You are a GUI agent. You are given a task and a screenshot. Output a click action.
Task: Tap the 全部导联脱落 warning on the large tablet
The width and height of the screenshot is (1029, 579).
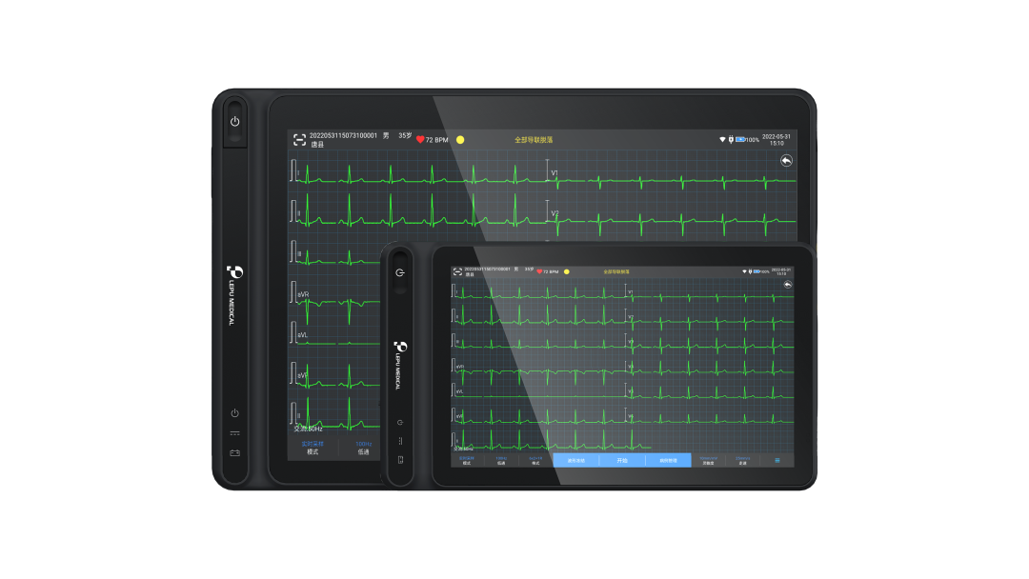pos(534,140)
